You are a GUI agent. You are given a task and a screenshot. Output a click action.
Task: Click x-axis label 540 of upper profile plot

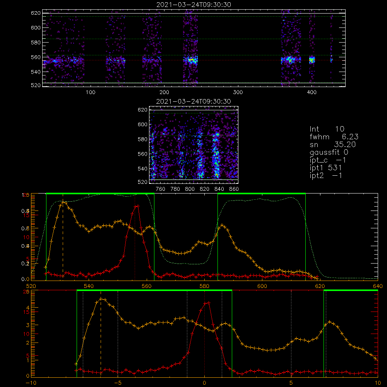[x=89, y=286]
